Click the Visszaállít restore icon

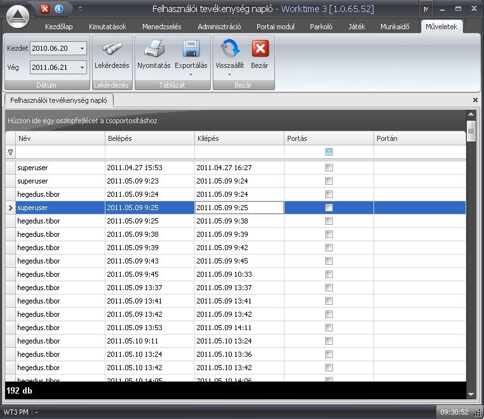[230, 48]
